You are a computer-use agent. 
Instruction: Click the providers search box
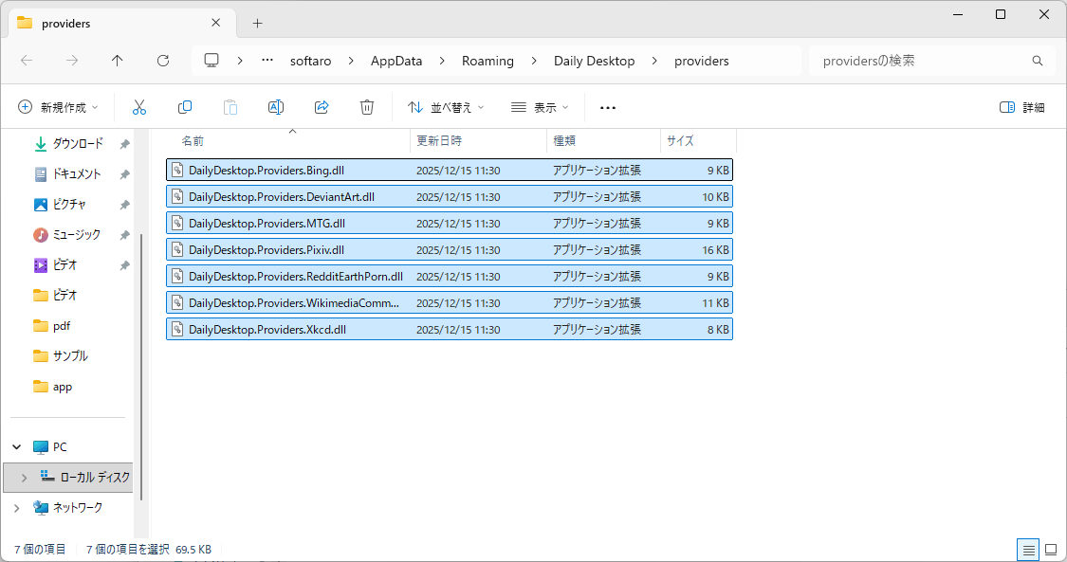[x=920, y=61]
